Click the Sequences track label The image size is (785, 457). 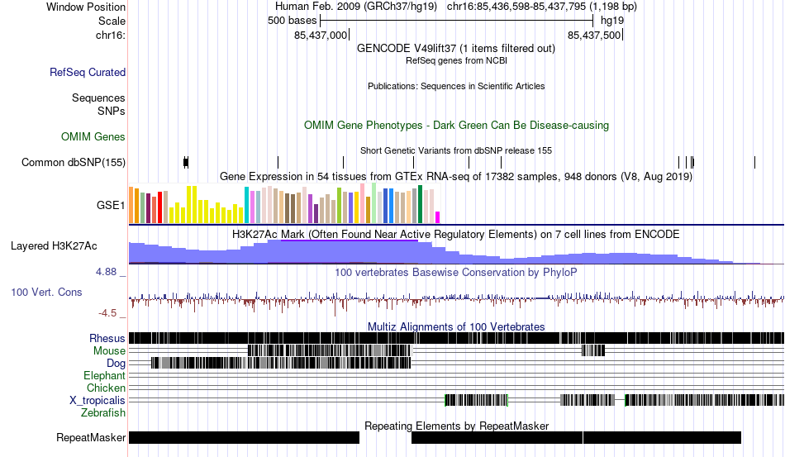98,98
